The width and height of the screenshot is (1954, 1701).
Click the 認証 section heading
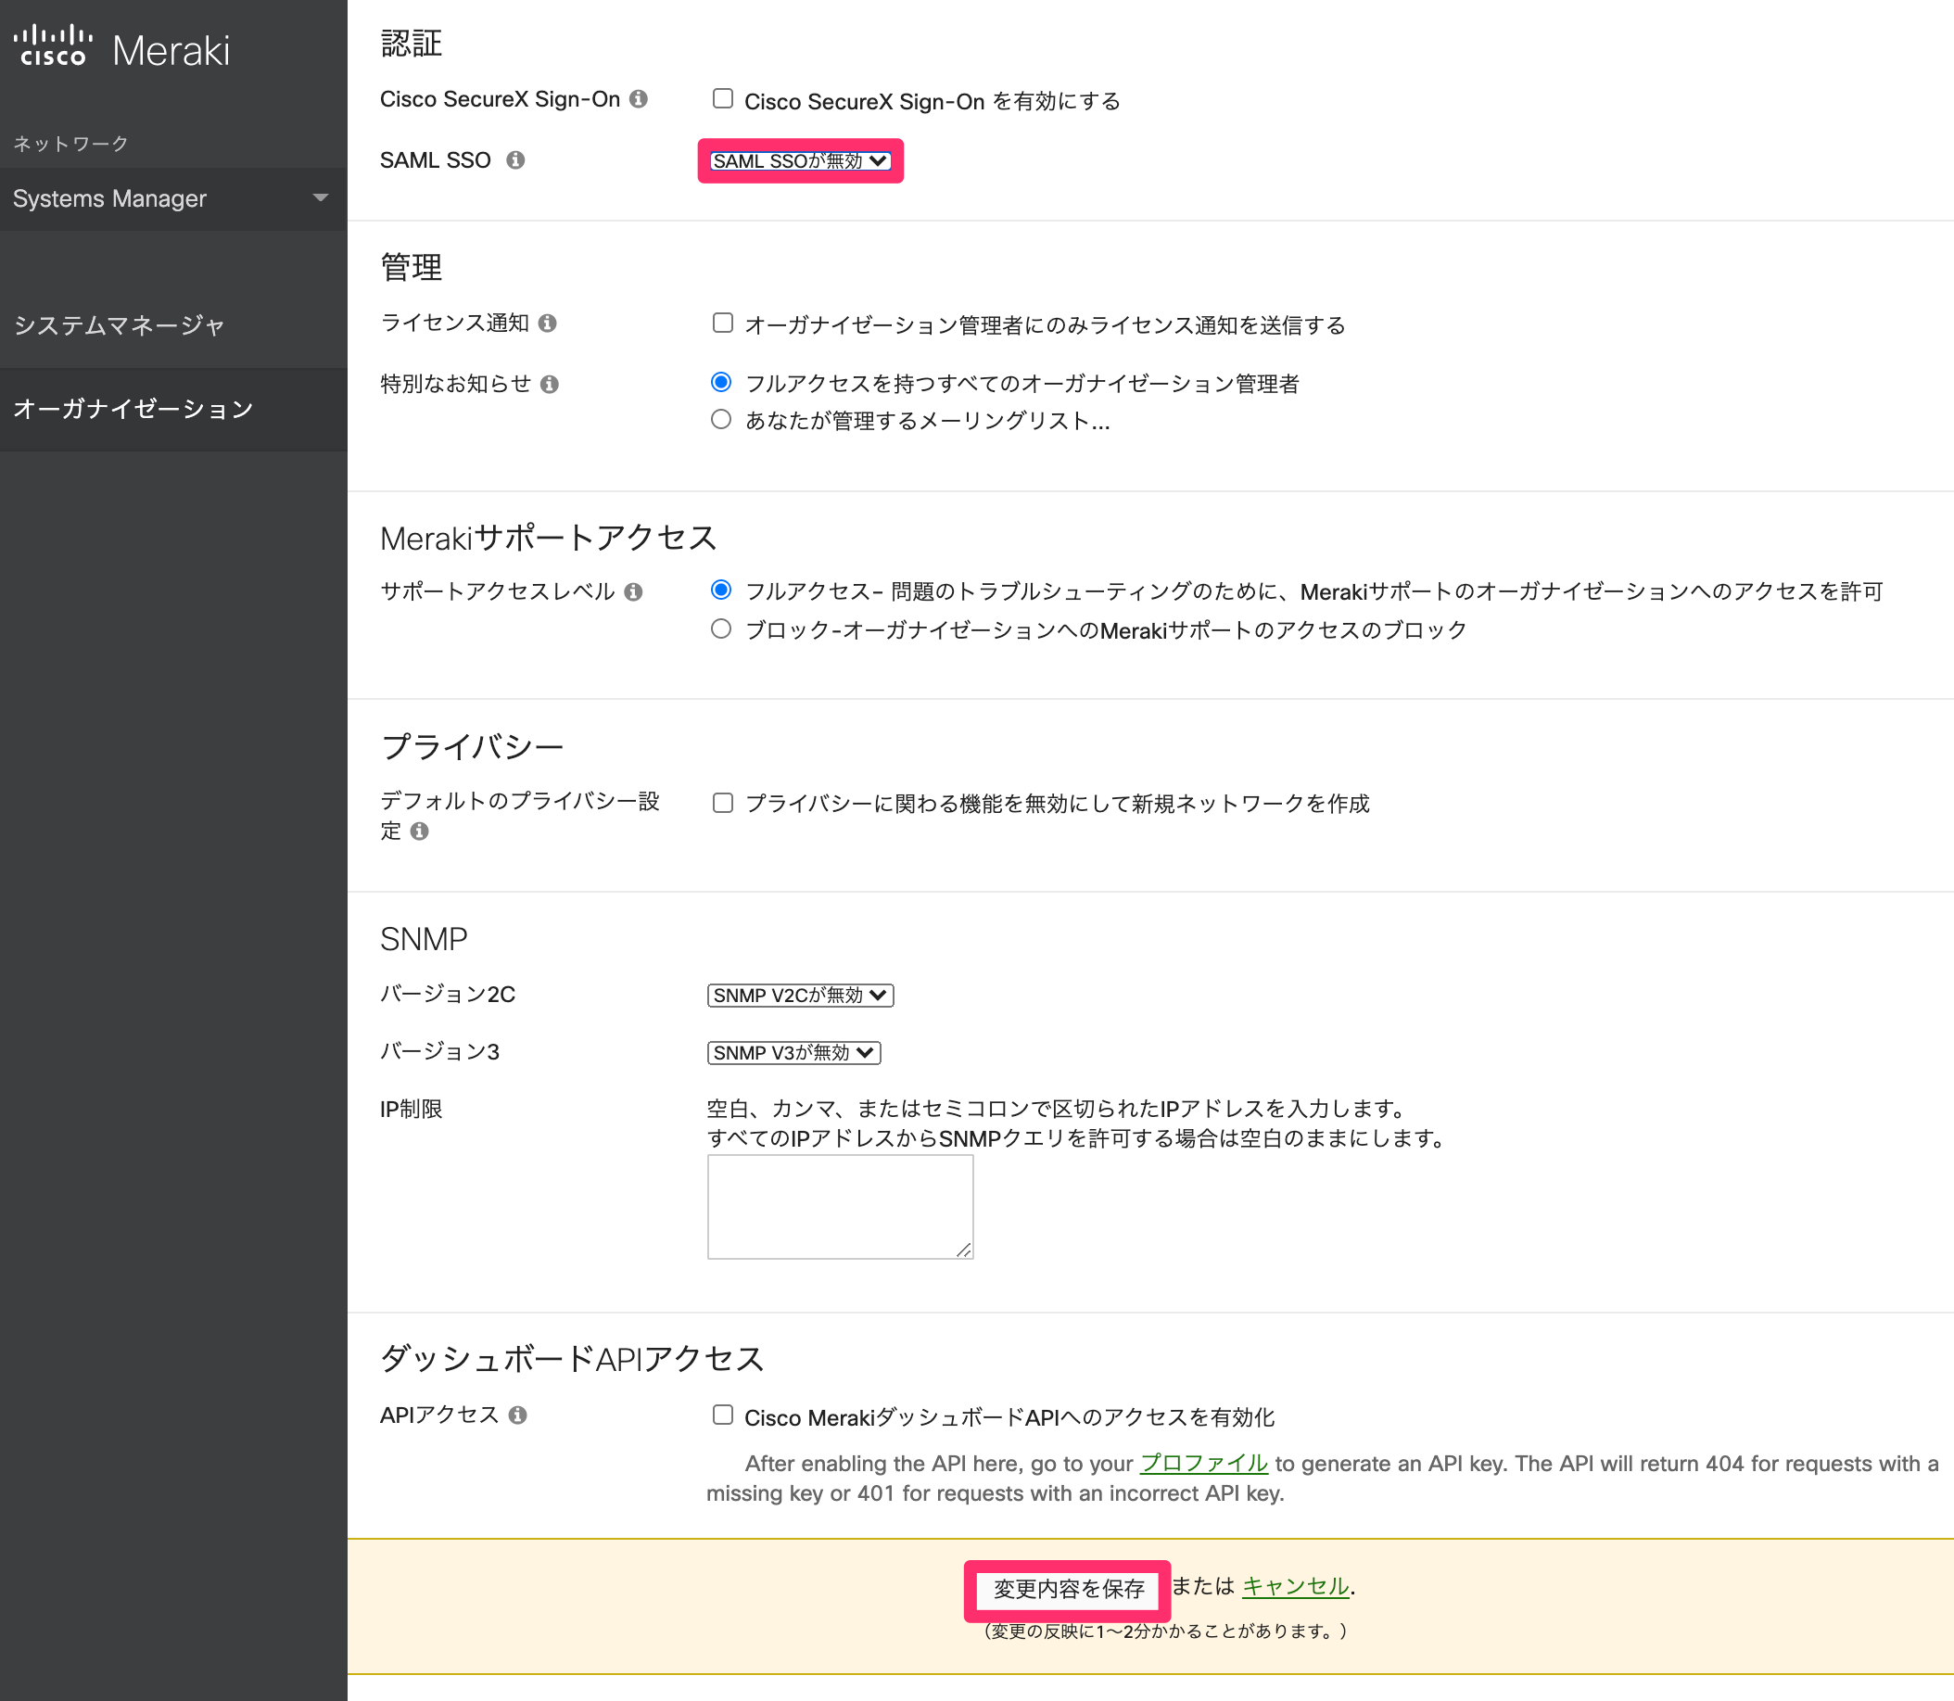[411, 44]
